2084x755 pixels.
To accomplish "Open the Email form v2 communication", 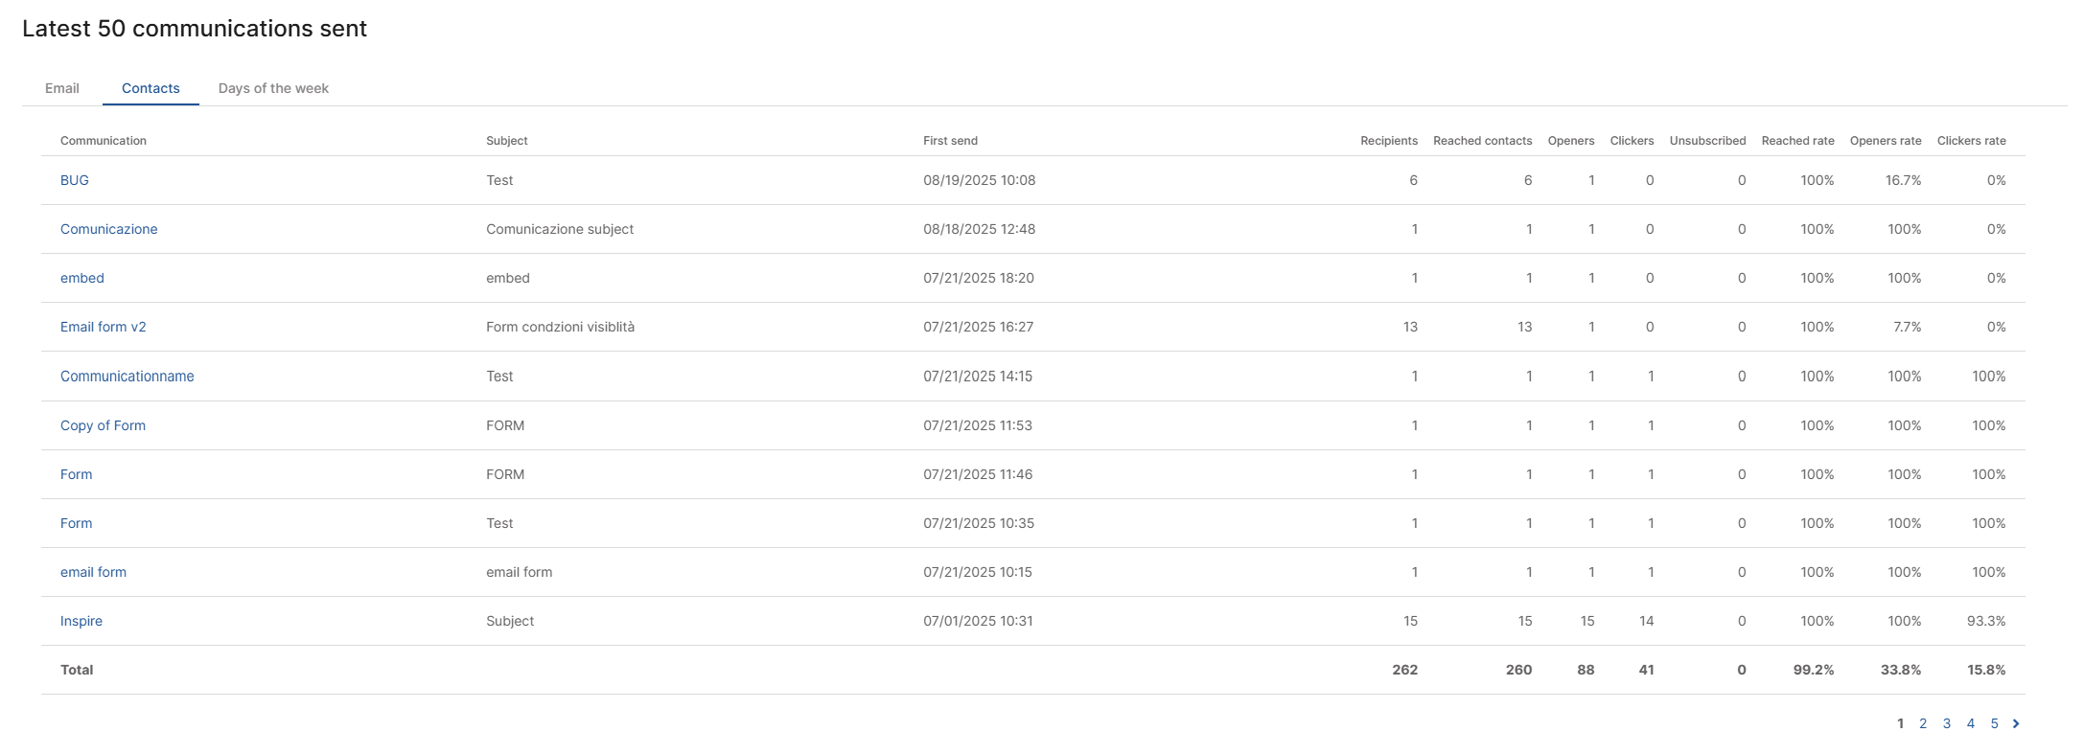I will point(104,327).
